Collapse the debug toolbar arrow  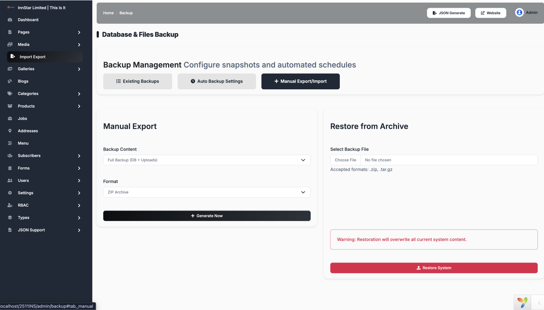click(539, 303)
